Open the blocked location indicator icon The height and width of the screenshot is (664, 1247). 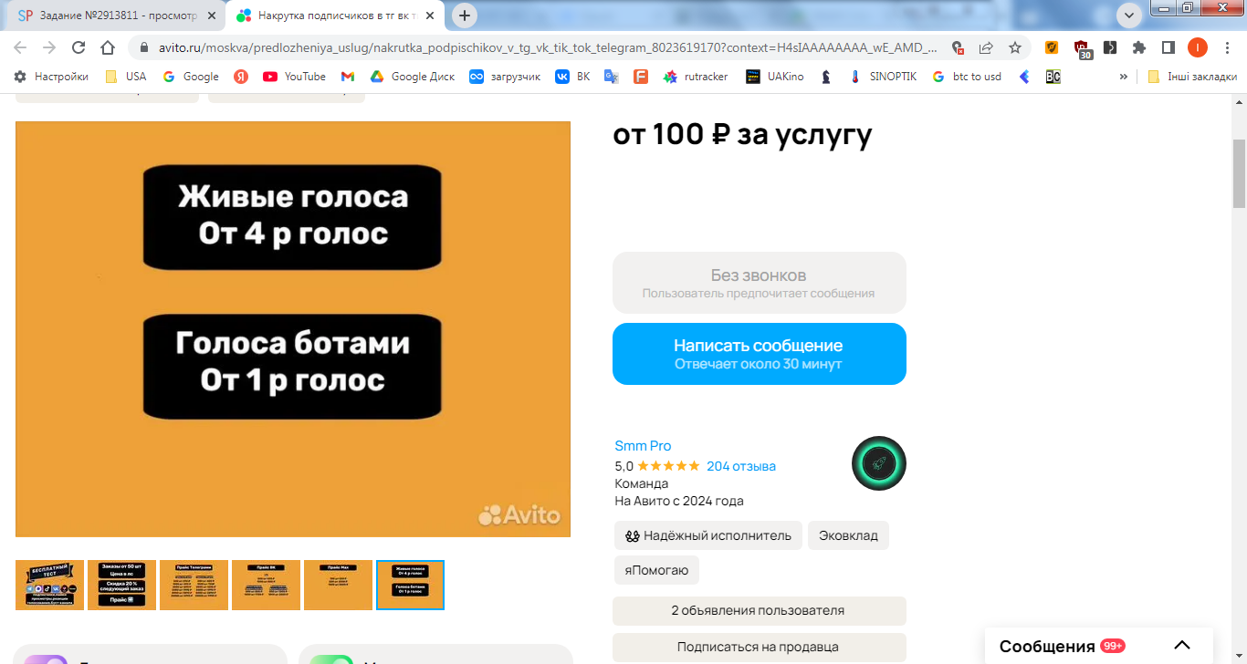pos(957,47)
